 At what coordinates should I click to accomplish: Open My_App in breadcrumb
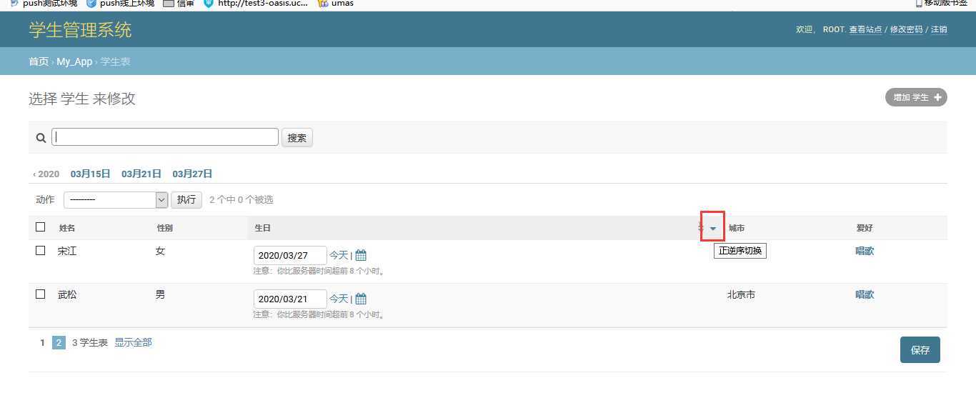pyautogui.click(x=74, y=61)
